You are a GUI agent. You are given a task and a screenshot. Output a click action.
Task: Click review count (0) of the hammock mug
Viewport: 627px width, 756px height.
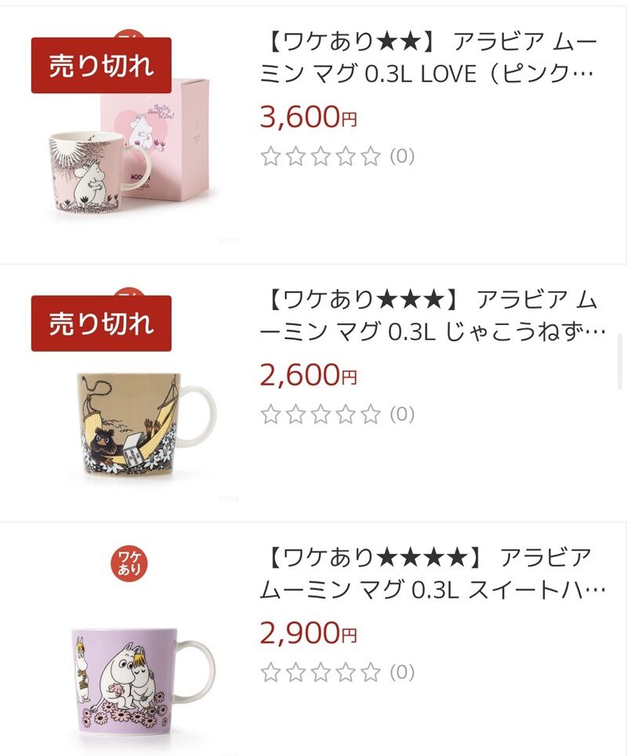(402, 414)
